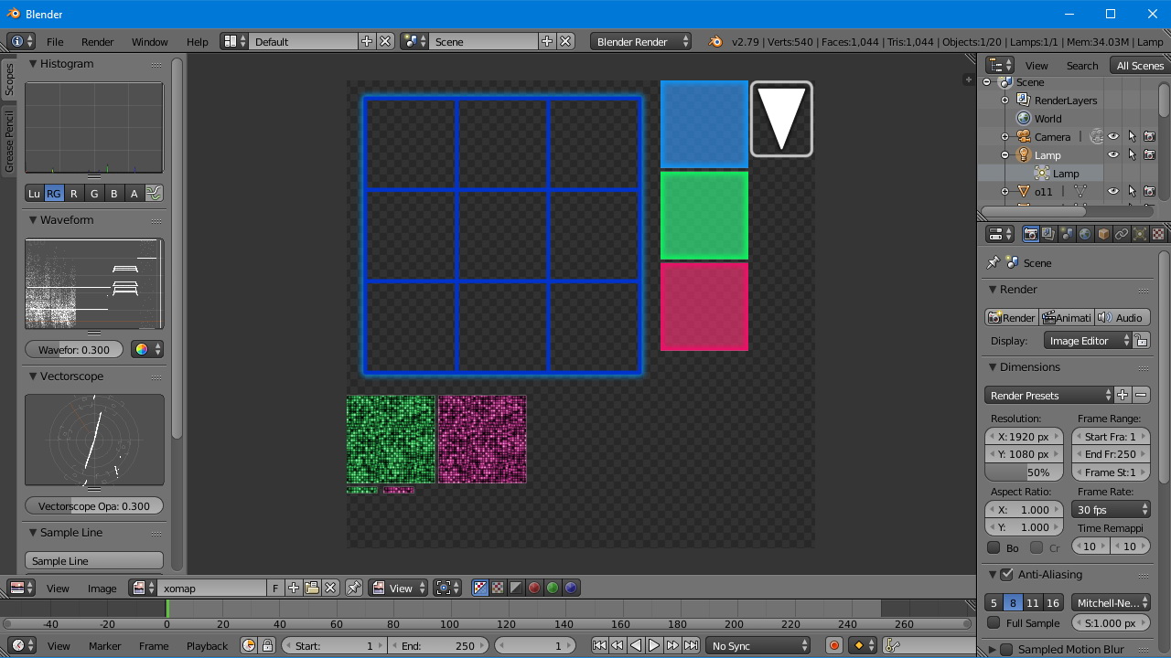1171x658 pixels.
Task: Remove render preset with minus button
Action: click(1141, 395)
